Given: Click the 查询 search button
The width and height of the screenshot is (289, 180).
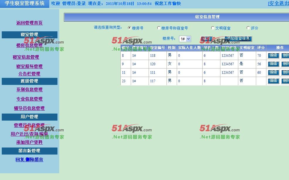Looking at the screenshot, I should 206,39.
